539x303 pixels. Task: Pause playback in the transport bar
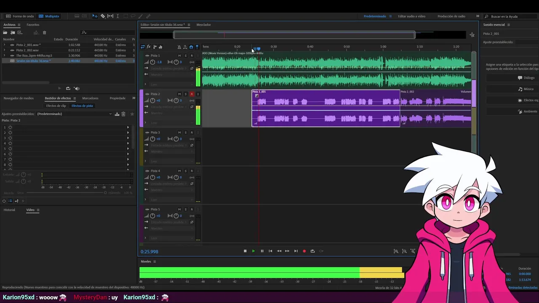click(262, 251)
